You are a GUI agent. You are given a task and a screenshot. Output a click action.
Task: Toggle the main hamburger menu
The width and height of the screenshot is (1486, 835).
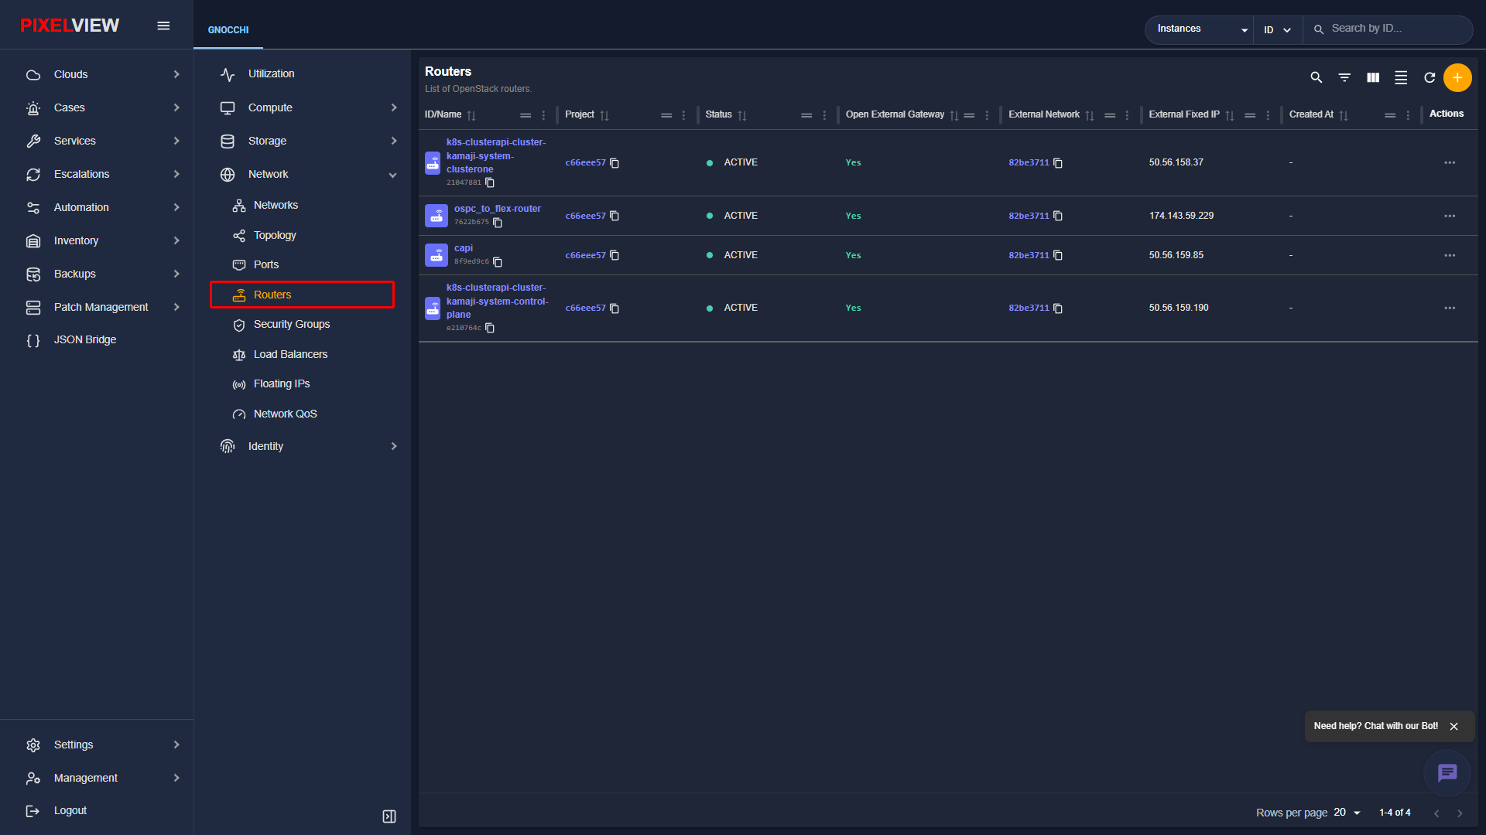point(163,26)
